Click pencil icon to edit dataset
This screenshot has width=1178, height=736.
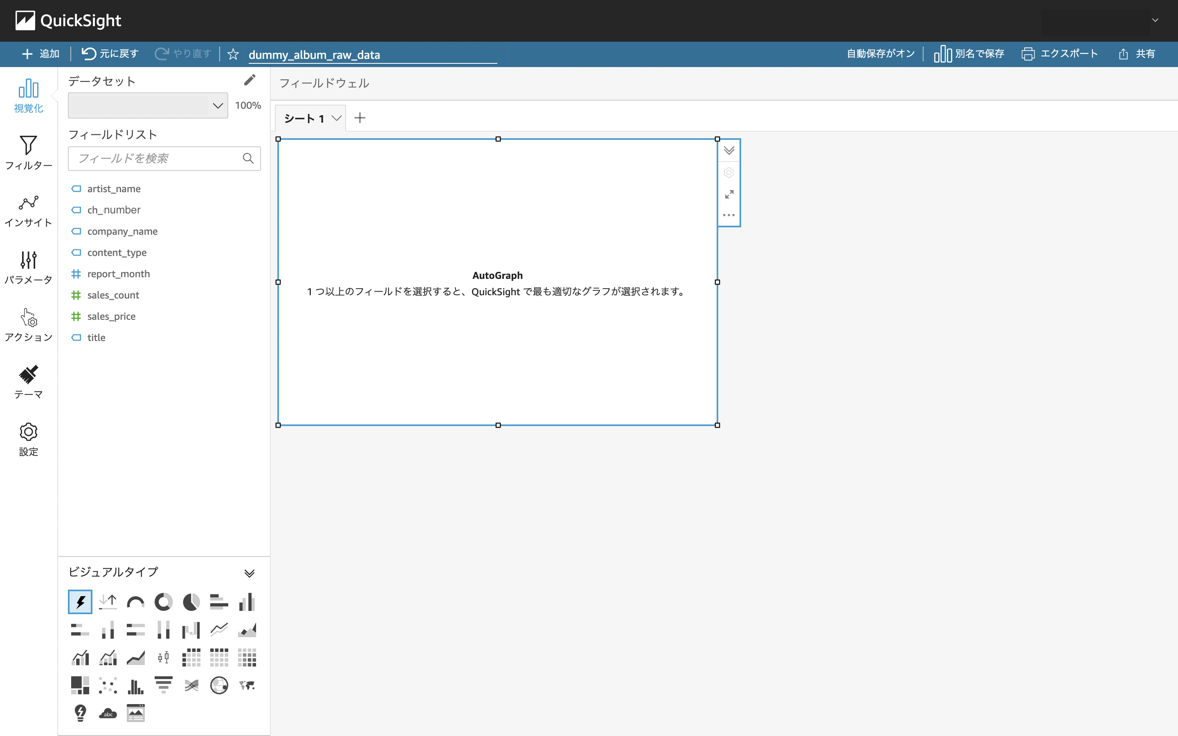coord(249,80)
